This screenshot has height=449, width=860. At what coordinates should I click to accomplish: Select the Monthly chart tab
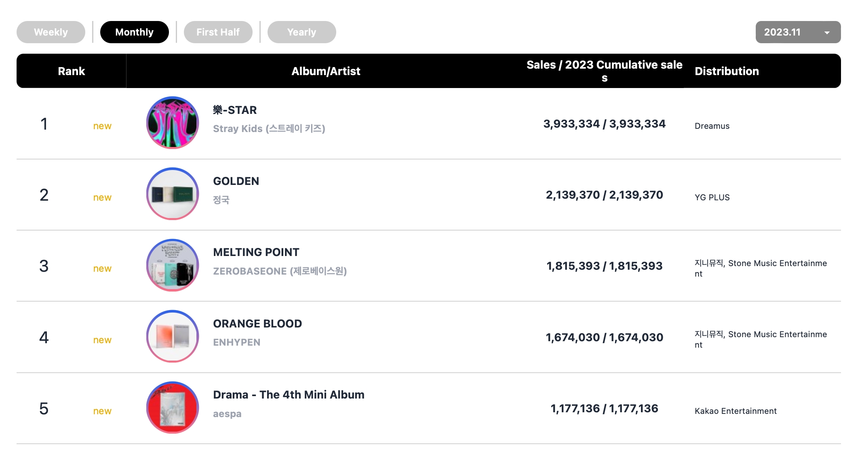(x=135, y=32)
